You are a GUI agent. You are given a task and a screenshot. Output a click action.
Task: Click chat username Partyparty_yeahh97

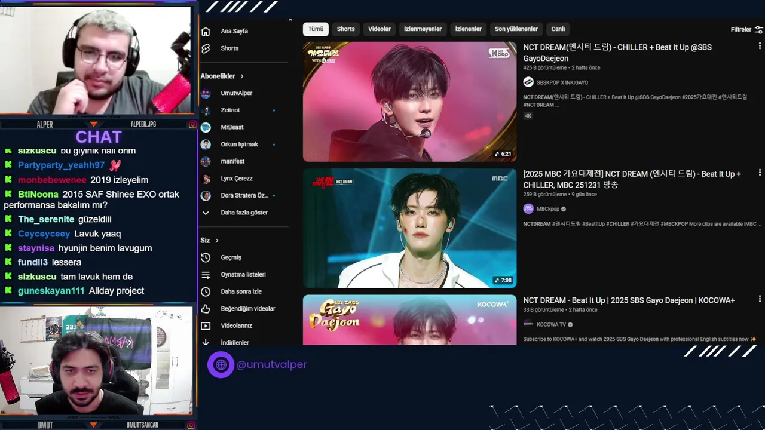(61, 165)
